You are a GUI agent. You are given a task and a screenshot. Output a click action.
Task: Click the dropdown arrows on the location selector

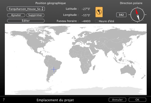(43, 9)
